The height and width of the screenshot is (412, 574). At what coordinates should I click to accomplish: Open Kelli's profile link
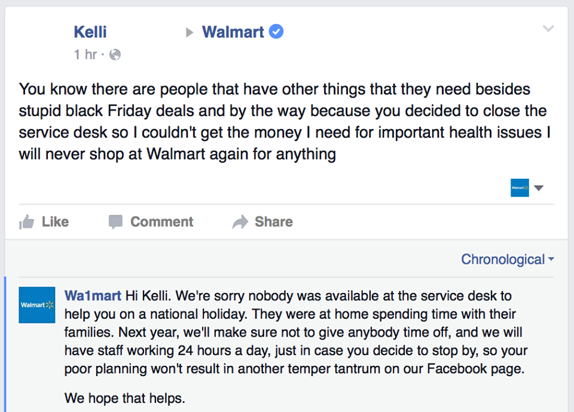point(90,32)
